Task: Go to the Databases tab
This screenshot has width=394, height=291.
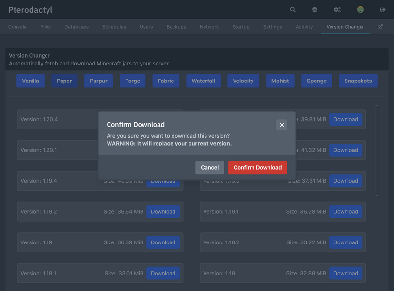Action: coord(77,27)
